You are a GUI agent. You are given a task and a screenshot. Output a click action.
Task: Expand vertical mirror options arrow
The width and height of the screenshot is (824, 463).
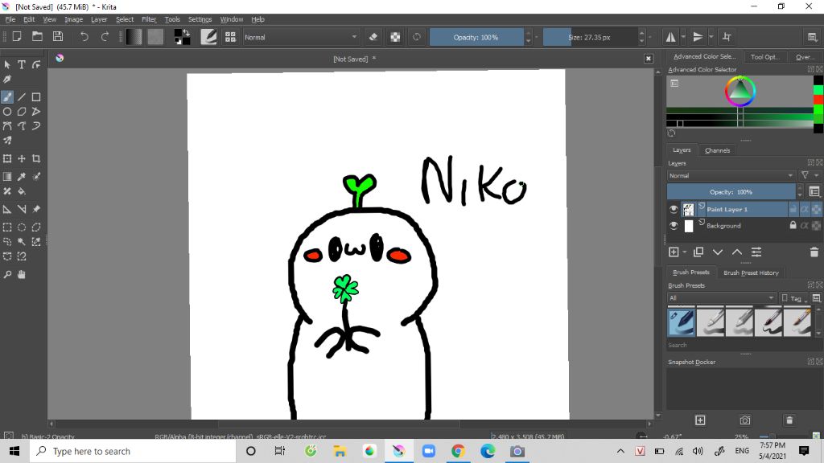[x=711, y=37]
